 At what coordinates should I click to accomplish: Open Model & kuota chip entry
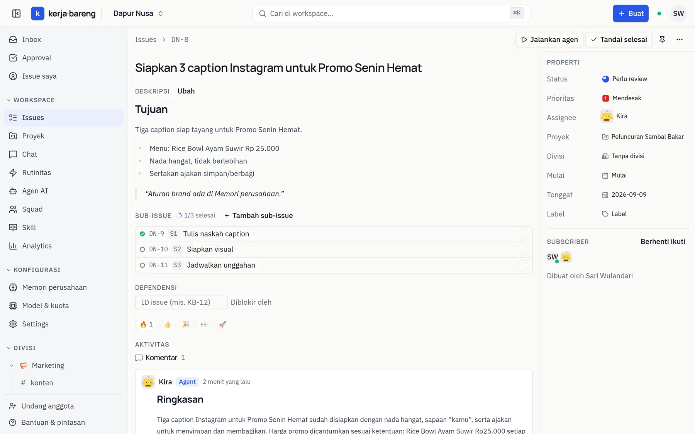64,306
